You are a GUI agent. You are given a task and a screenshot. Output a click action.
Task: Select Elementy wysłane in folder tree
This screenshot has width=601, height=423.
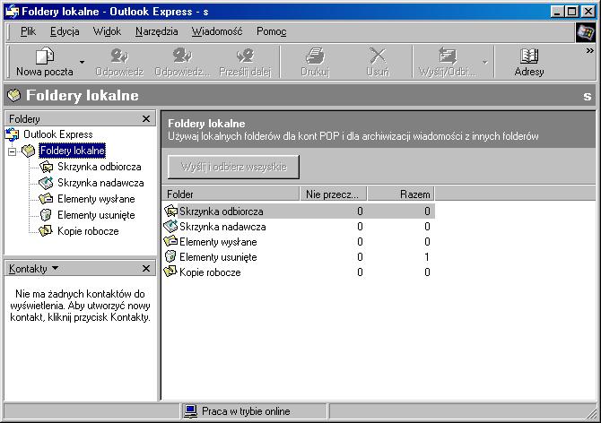tap(96, 199)
